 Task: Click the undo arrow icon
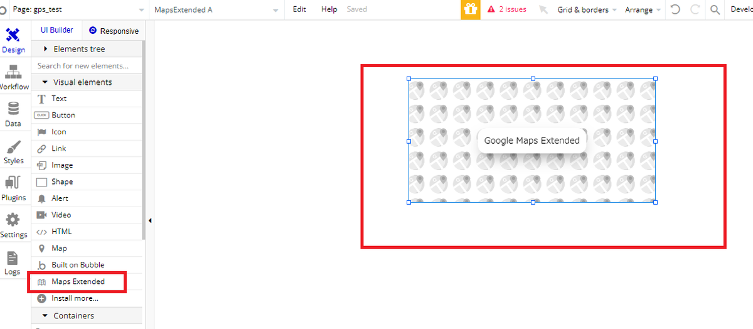pos(675,9)
